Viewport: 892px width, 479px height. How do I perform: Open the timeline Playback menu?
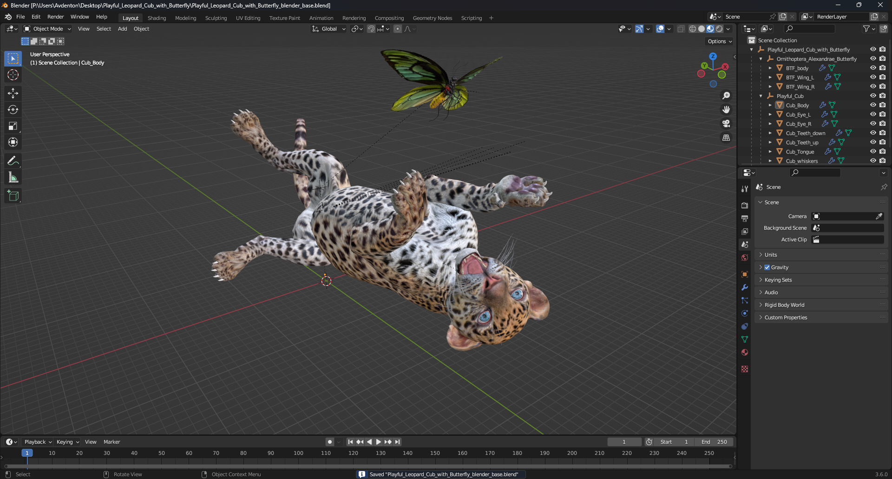[x=38, y=442]
